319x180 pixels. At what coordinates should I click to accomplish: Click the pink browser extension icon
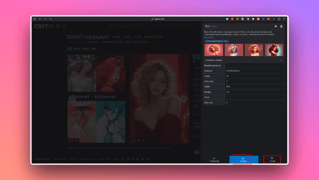(258, 19)
